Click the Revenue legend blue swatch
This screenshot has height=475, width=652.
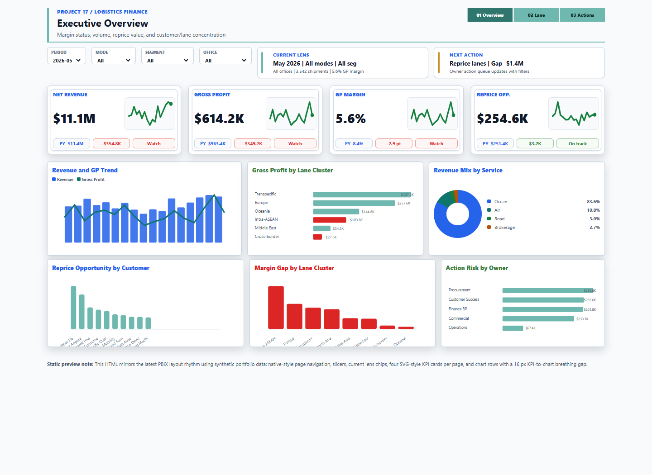[x=54, y=180]
